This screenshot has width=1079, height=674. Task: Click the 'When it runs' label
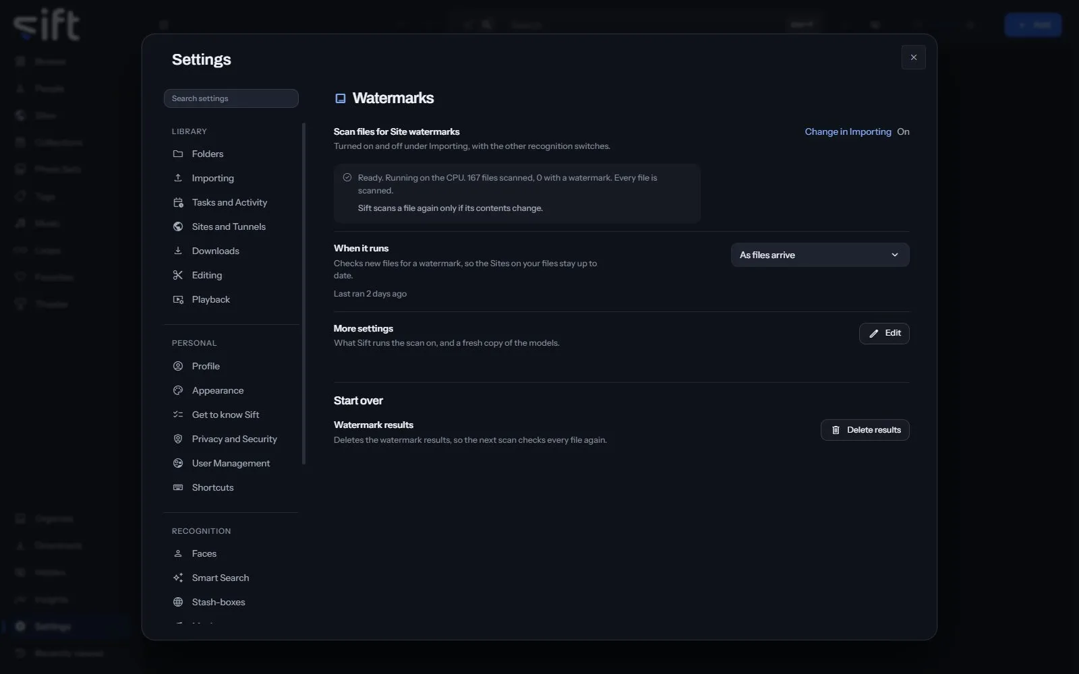click(361, 248)
